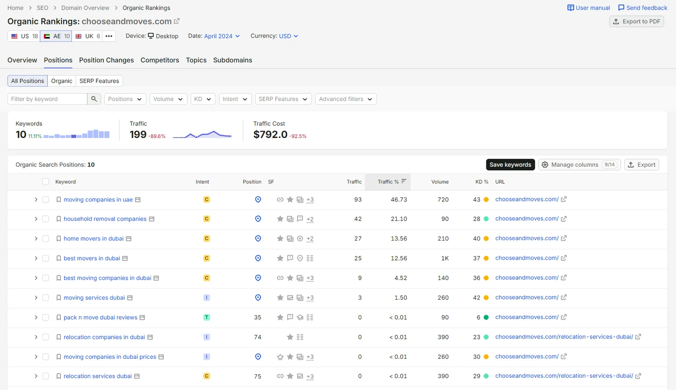This screenshot has height=390, width=676.
Task: Open the Advanced filters dropdown
Action: (346, 99)
